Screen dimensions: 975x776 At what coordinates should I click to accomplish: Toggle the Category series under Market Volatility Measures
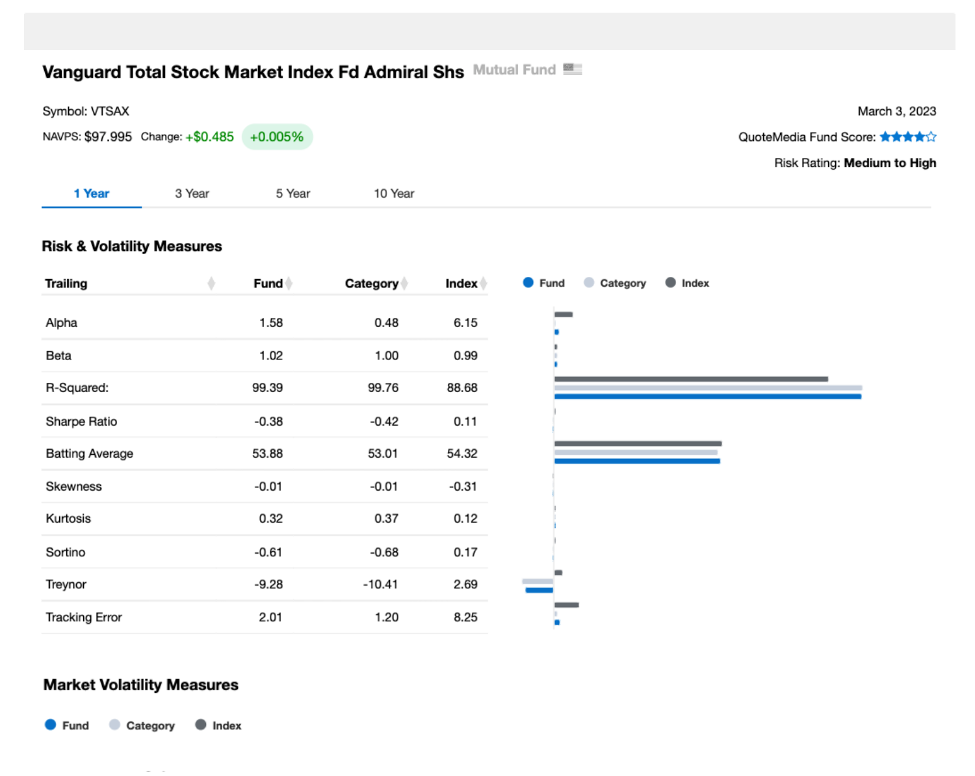115,725
